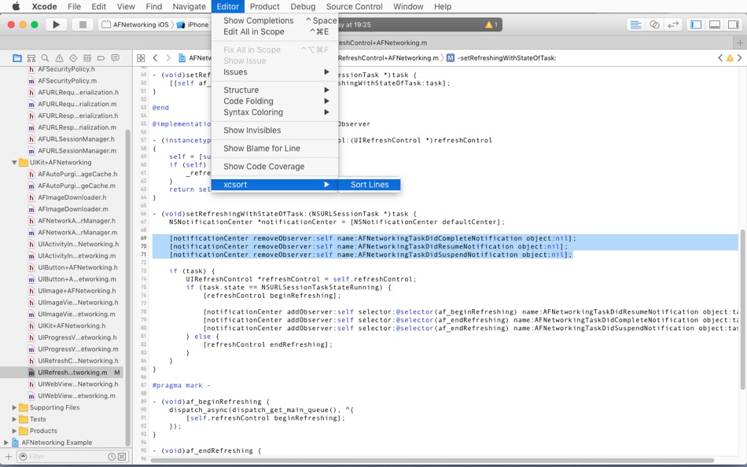
Task: Toggle the utilities inspector panel
Action: pos(734,25)
